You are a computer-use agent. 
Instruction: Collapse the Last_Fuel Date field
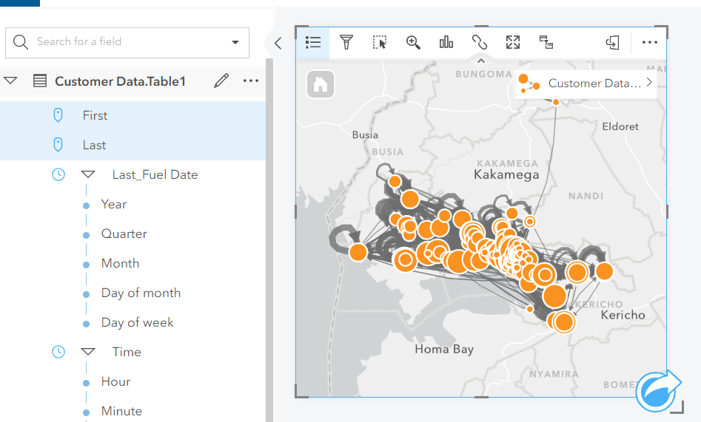(x=89, y=175)
